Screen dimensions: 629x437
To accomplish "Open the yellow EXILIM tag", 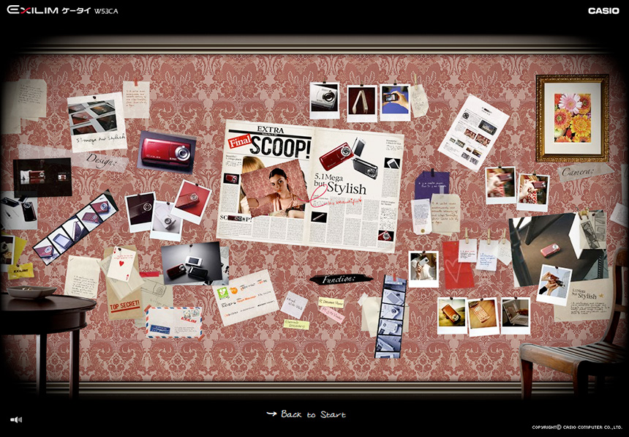I will [x=21, y=271].
